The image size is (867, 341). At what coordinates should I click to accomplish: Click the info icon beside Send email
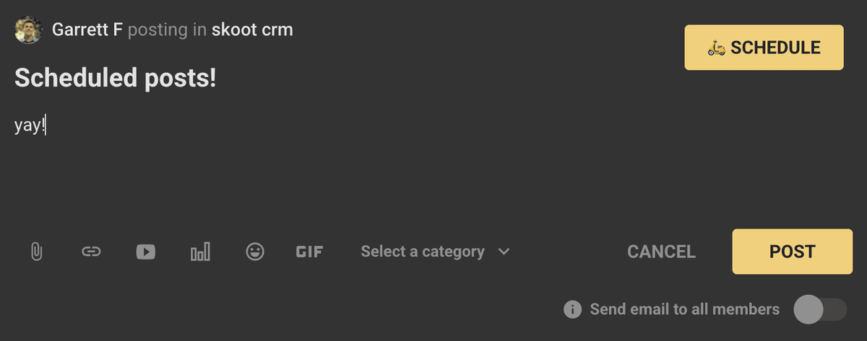572,309
